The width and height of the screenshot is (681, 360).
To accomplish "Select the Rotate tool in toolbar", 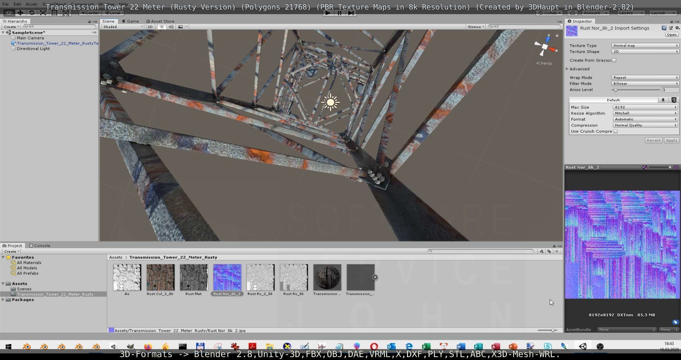I will coord(32,13).
